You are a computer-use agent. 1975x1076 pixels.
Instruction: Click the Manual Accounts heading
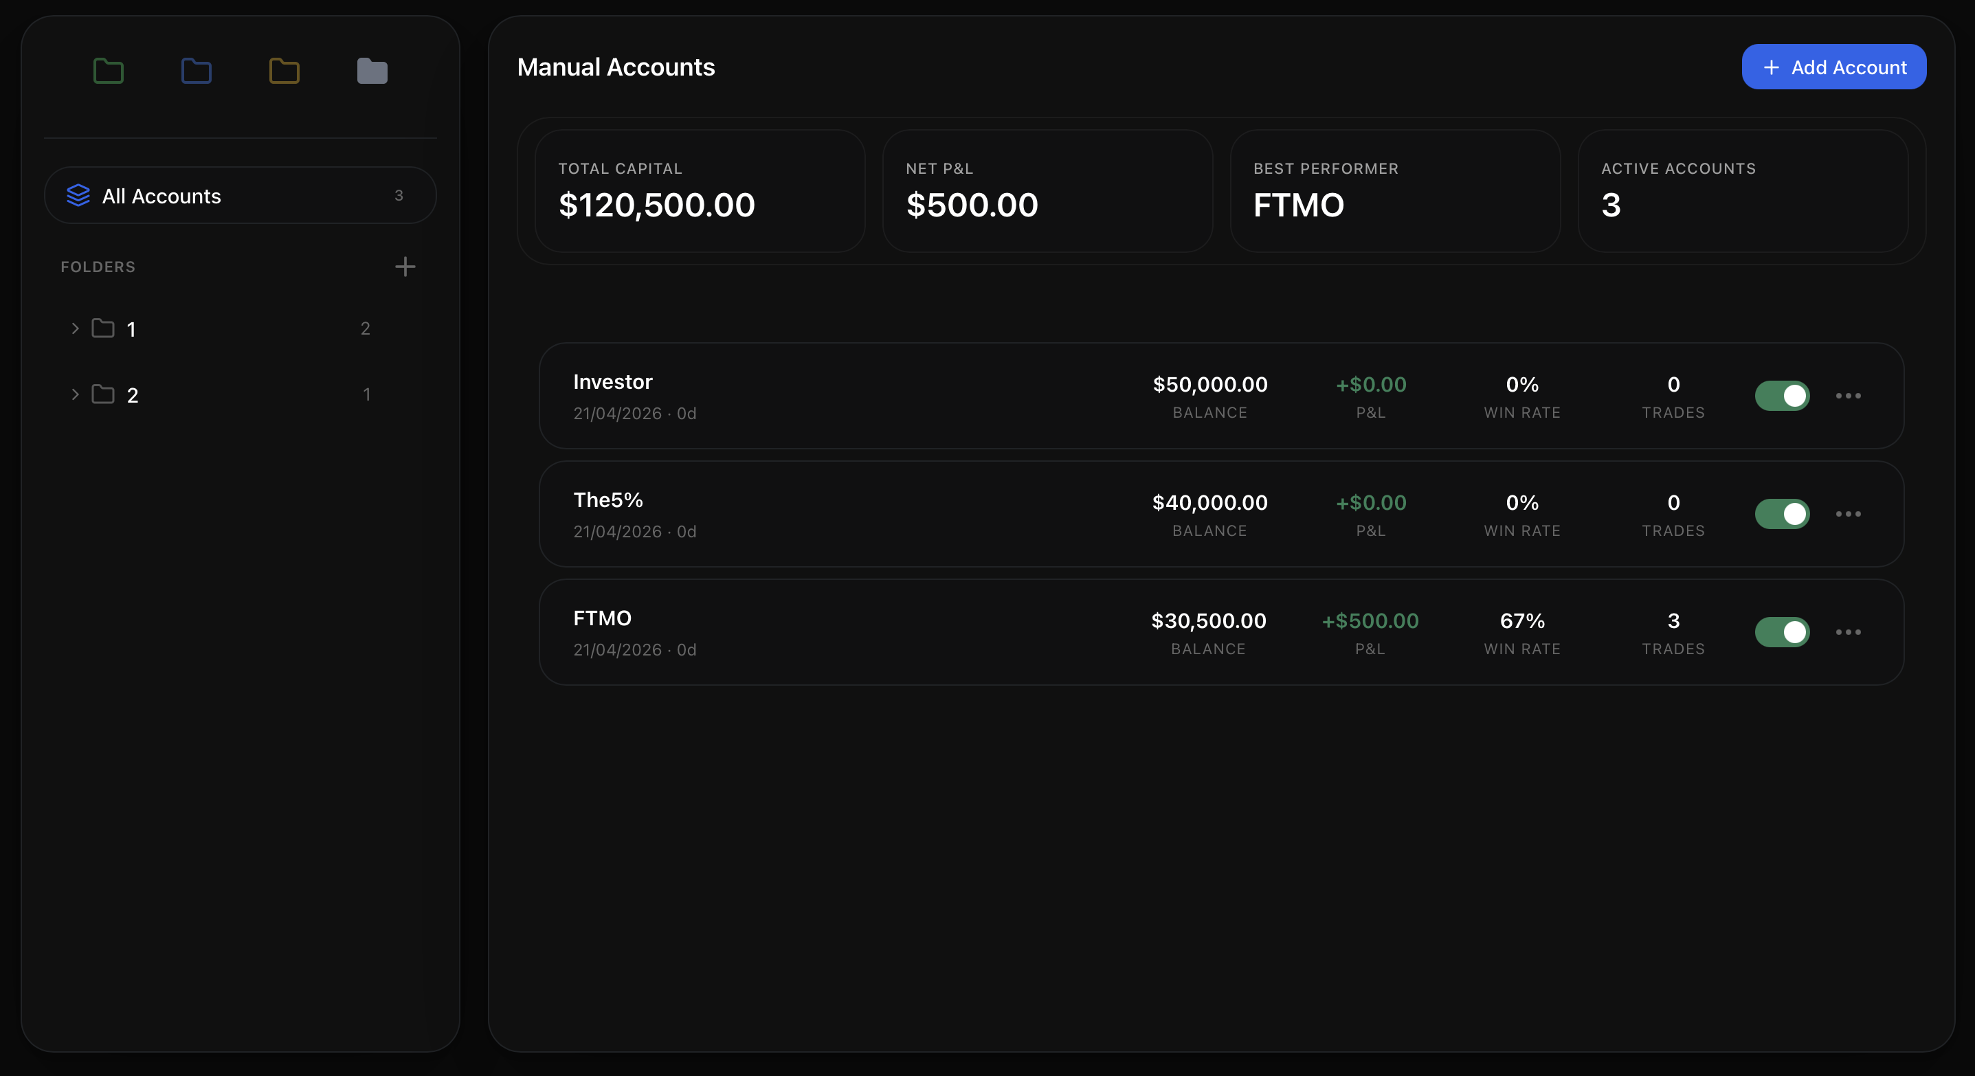coord(616,67)
